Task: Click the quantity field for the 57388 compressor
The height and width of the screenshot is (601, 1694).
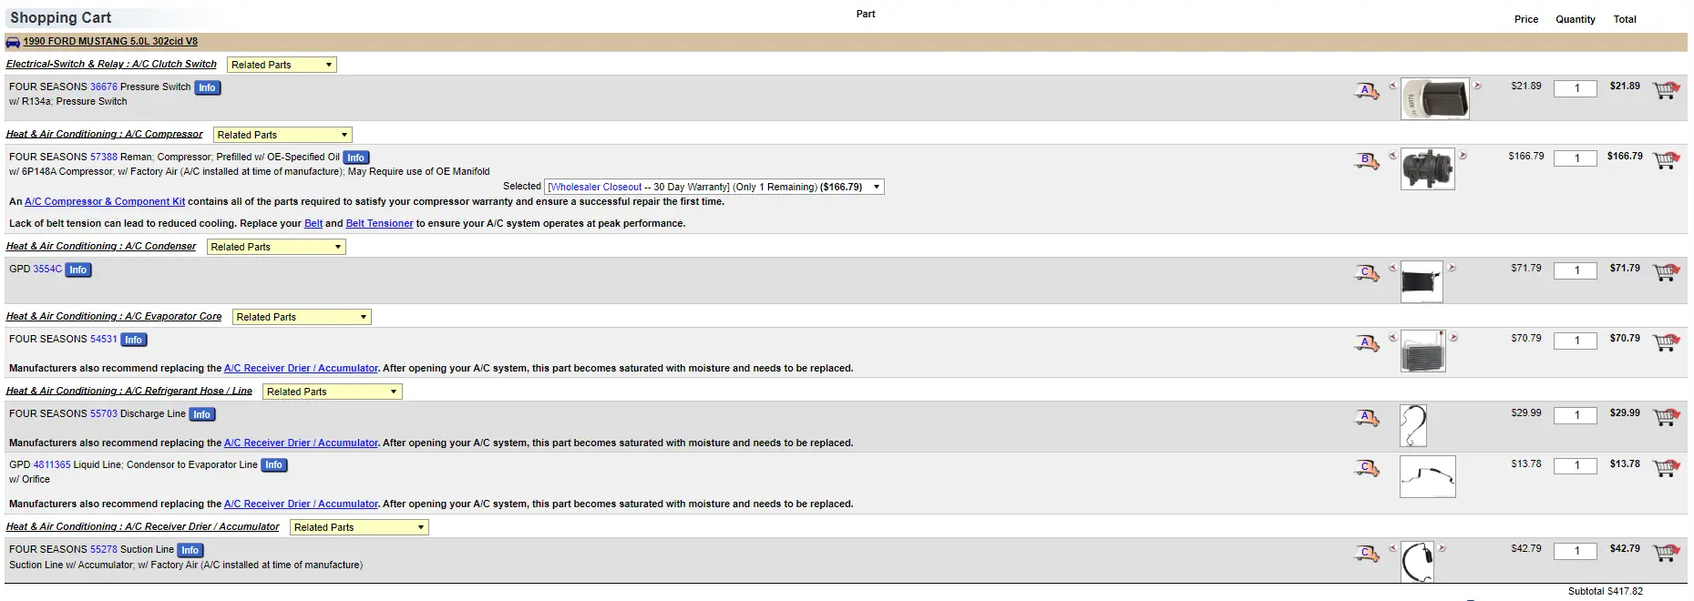Action: pos(1576,158)
